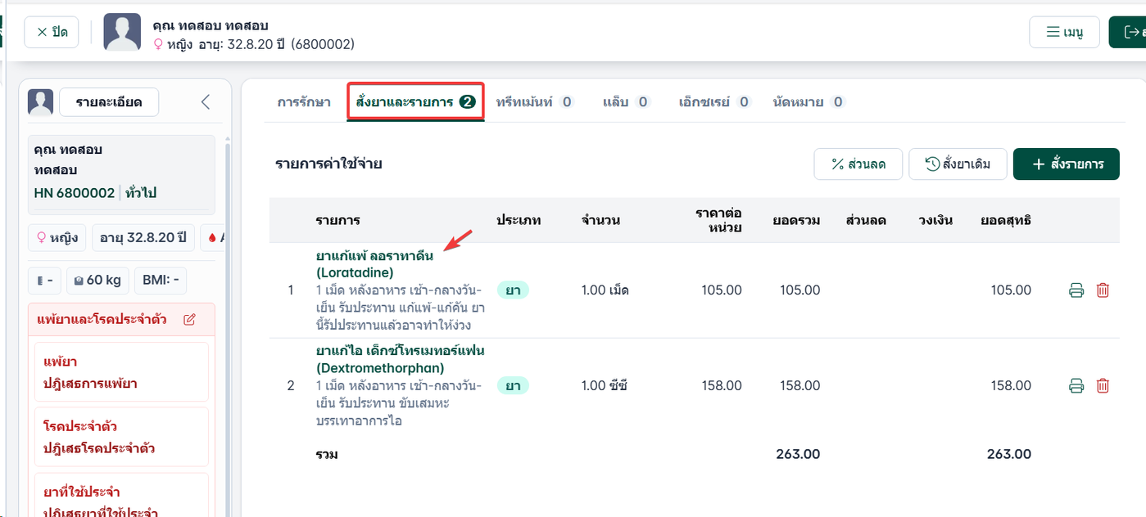Viewport: 1146px width, 517px height.
Task: Switch to การรักษา tab
Action: coord(304,102)
